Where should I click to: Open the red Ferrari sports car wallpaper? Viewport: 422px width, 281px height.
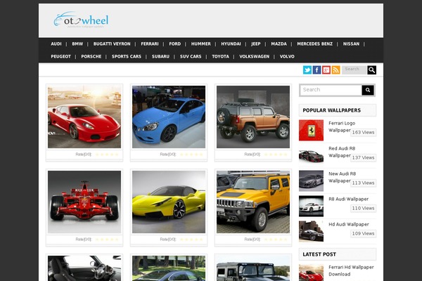[84, 117]
